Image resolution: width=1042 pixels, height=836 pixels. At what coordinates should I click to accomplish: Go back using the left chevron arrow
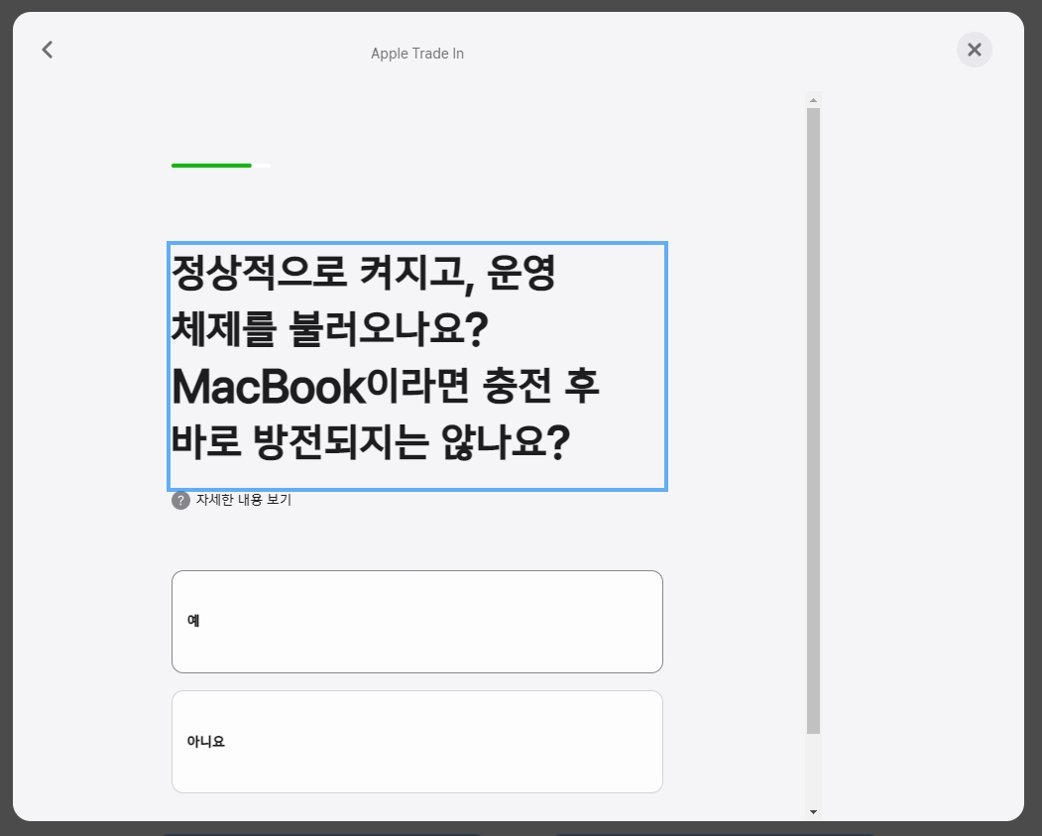point(48,50)
